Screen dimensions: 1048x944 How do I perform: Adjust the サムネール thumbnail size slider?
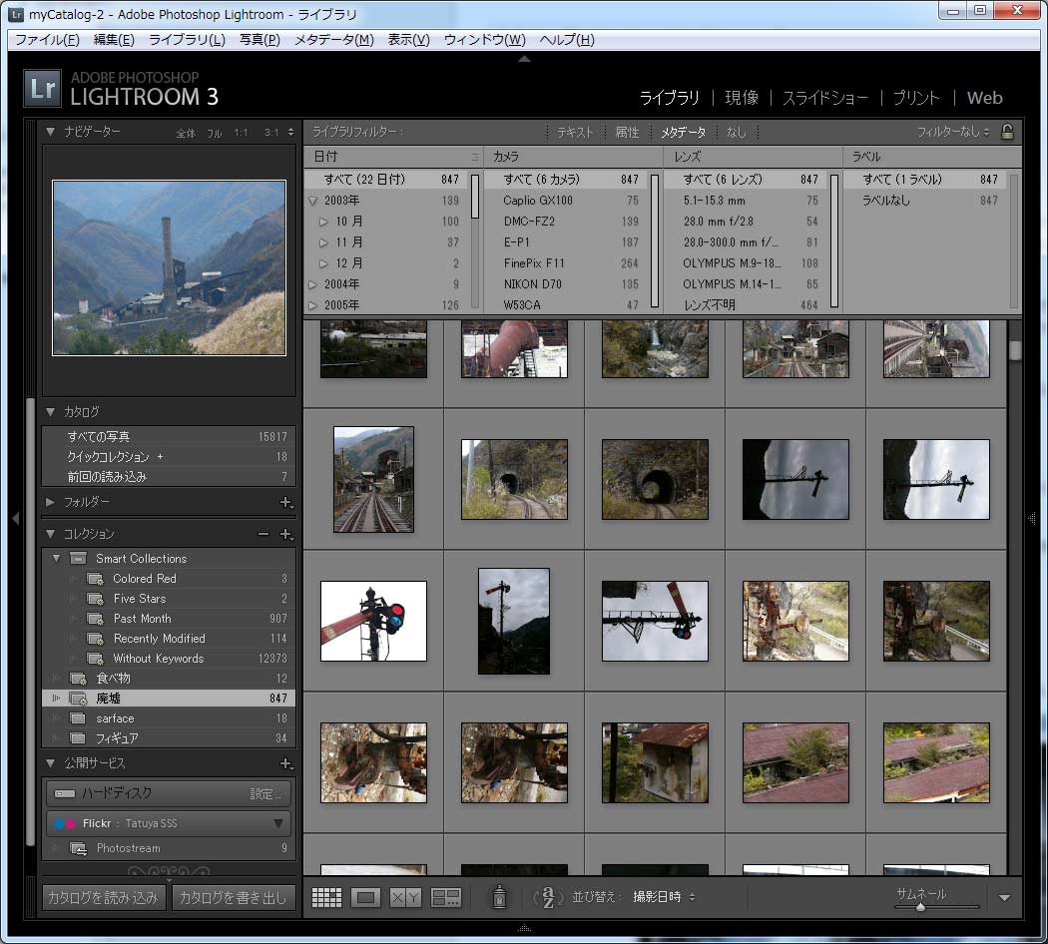pos(920,907)
